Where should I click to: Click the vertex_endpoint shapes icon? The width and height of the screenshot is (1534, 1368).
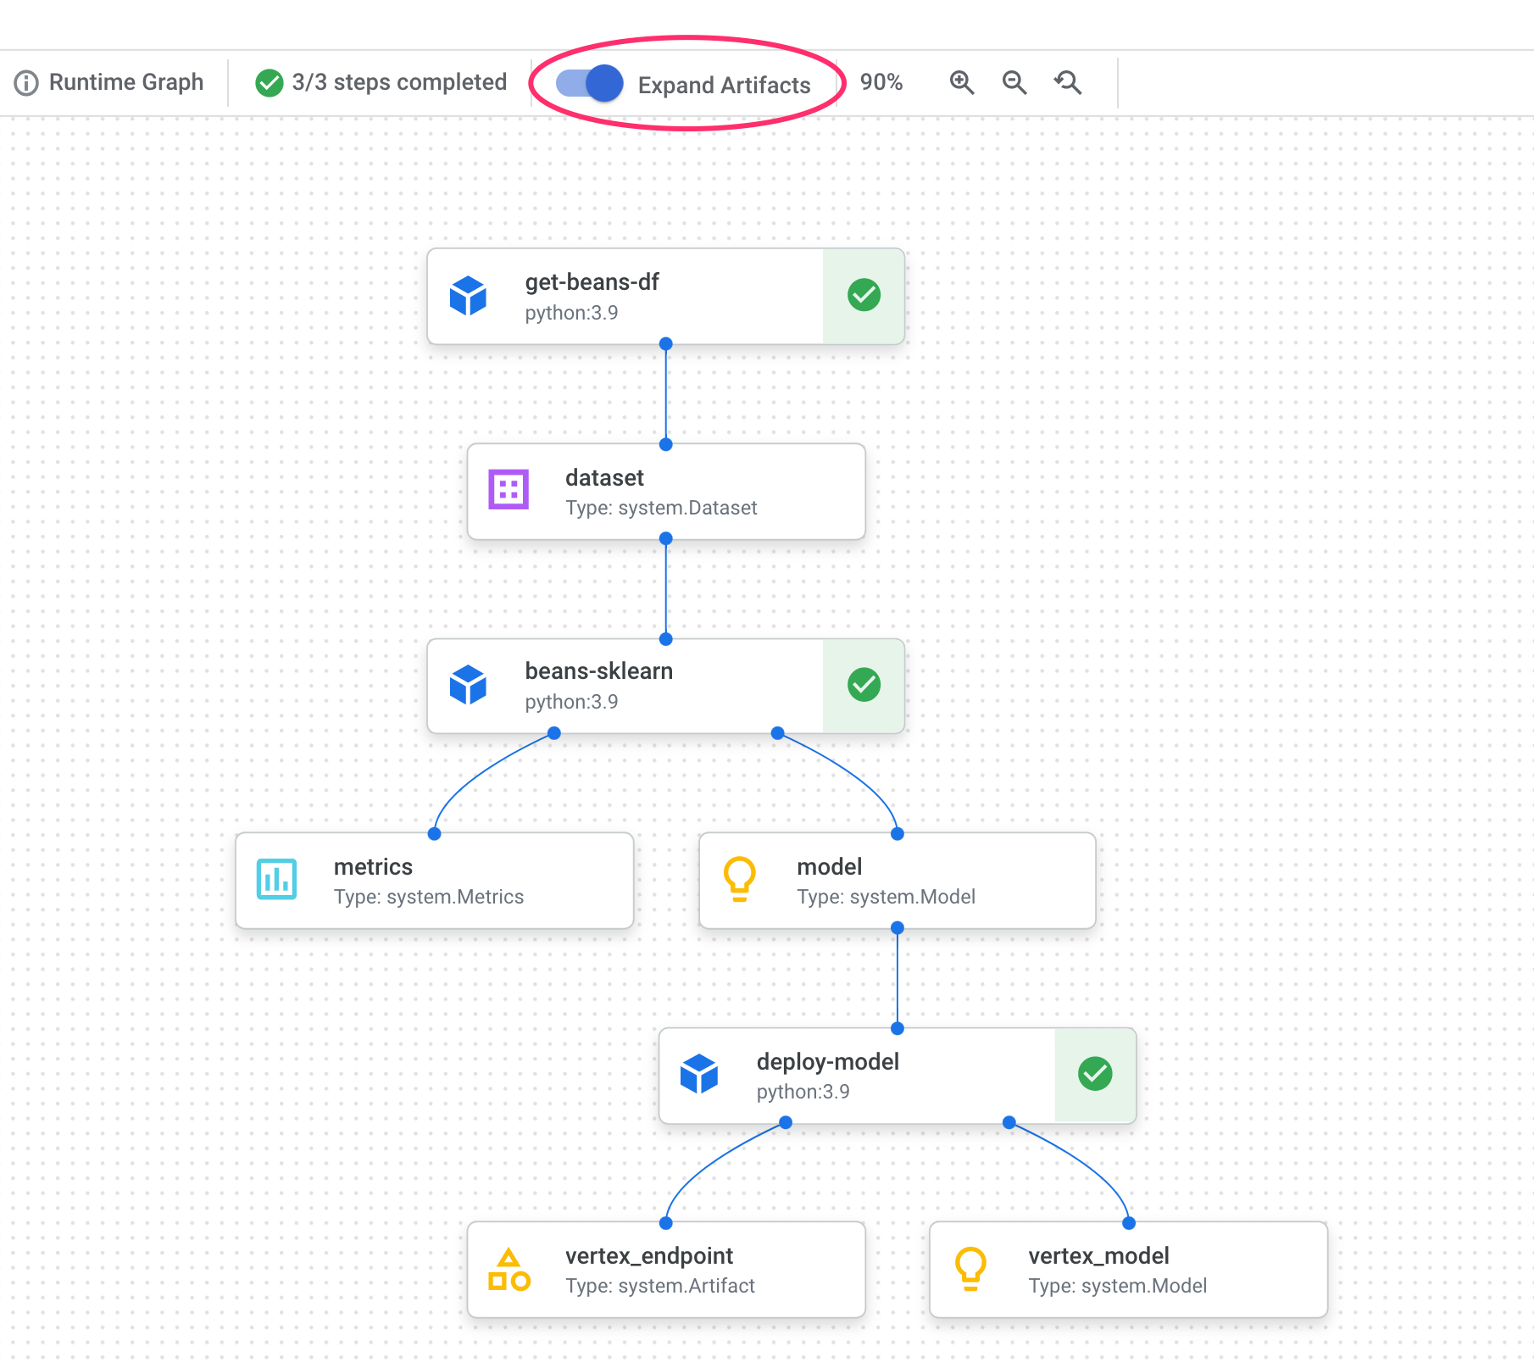(x=509, y=1270)
